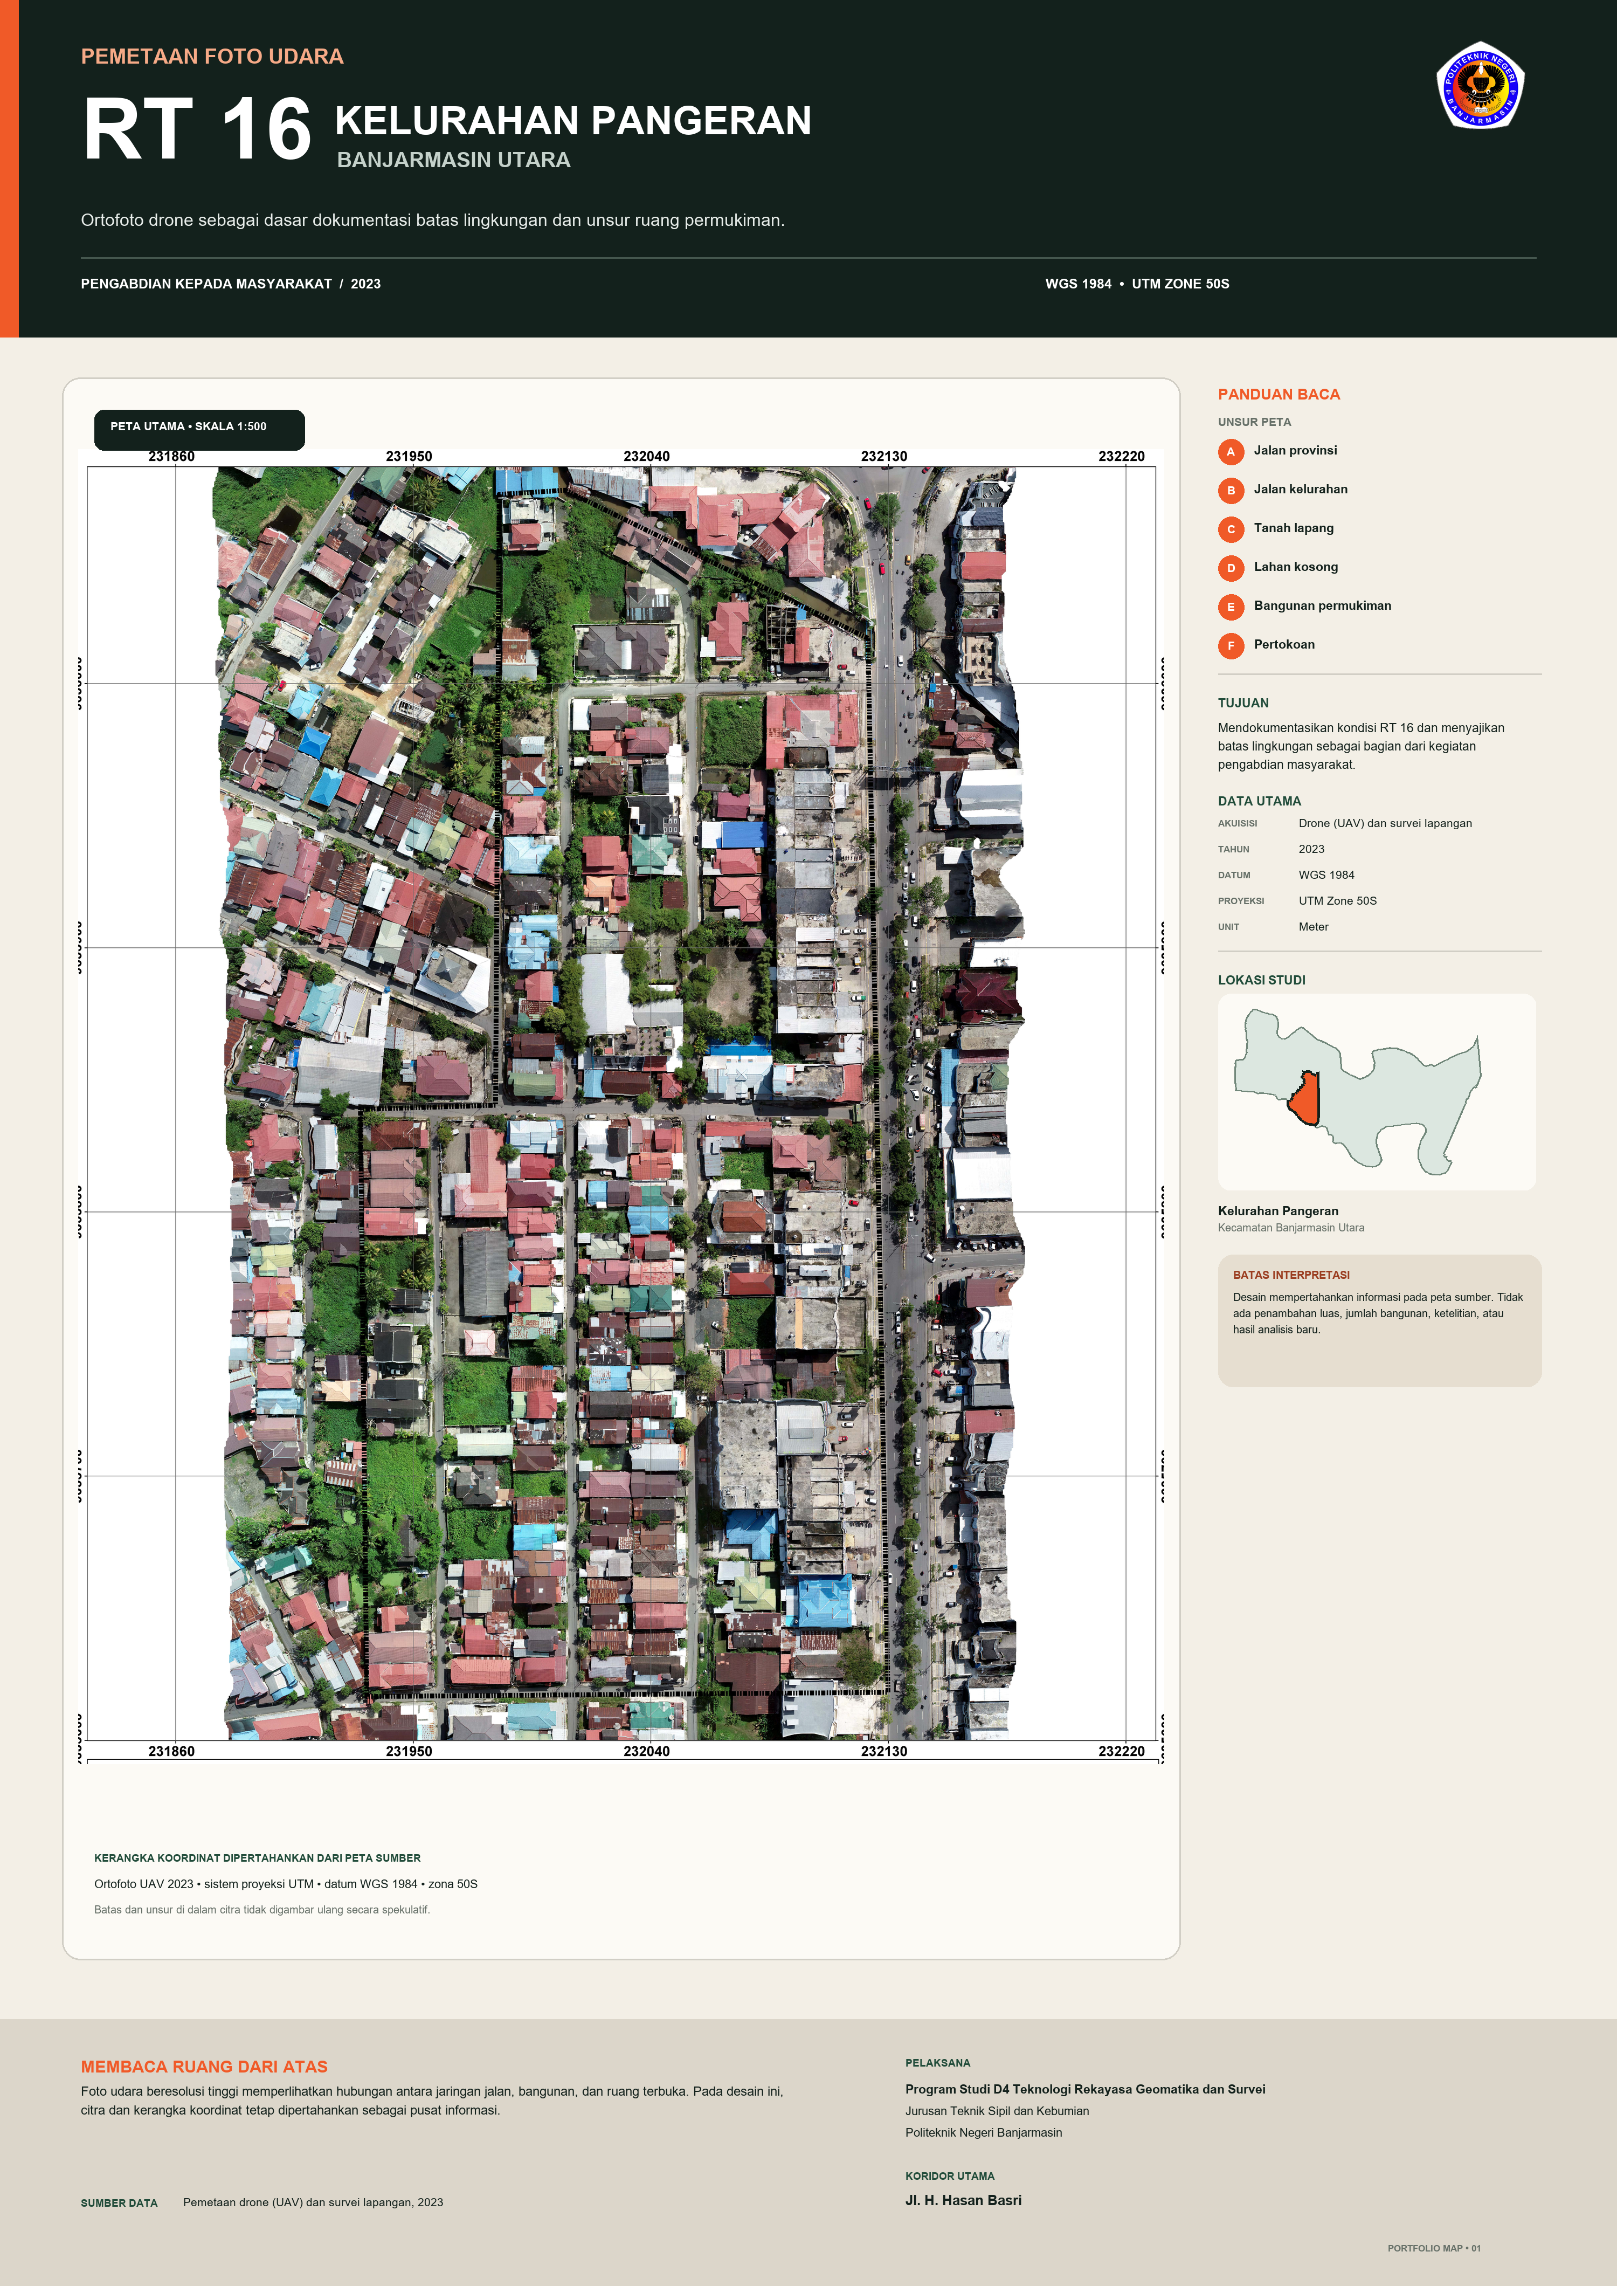Click the top grid coordinate 232040
Image resolution: width=1617 pixels, height=2286 pixels.
pyautogui.click(x=646, y=456)
